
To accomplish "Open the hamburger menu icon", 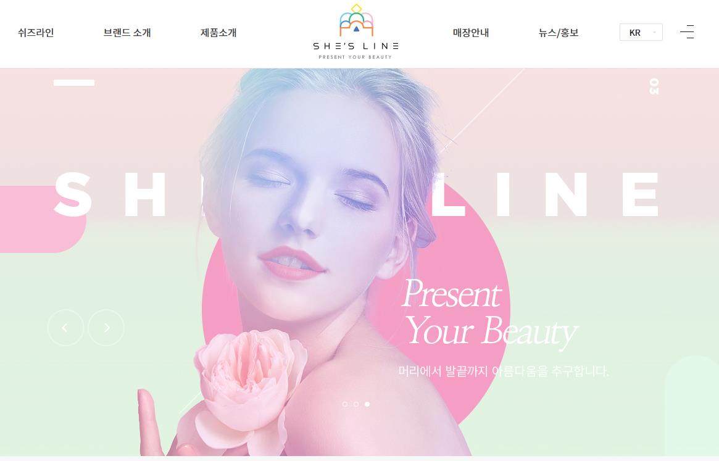I will tap(687, 32).
